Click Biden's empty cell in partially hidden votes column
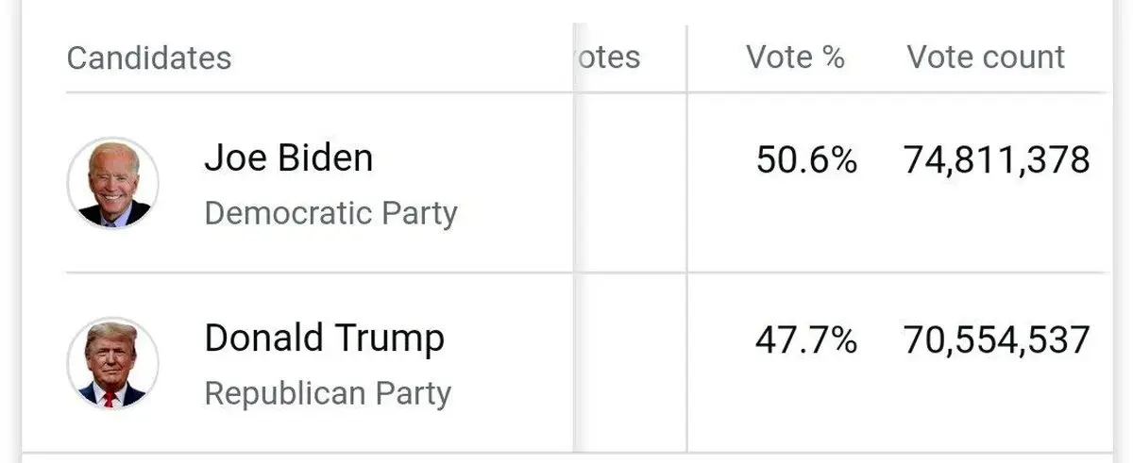This screenshot has height=463, width=1133. click(630, 182)
